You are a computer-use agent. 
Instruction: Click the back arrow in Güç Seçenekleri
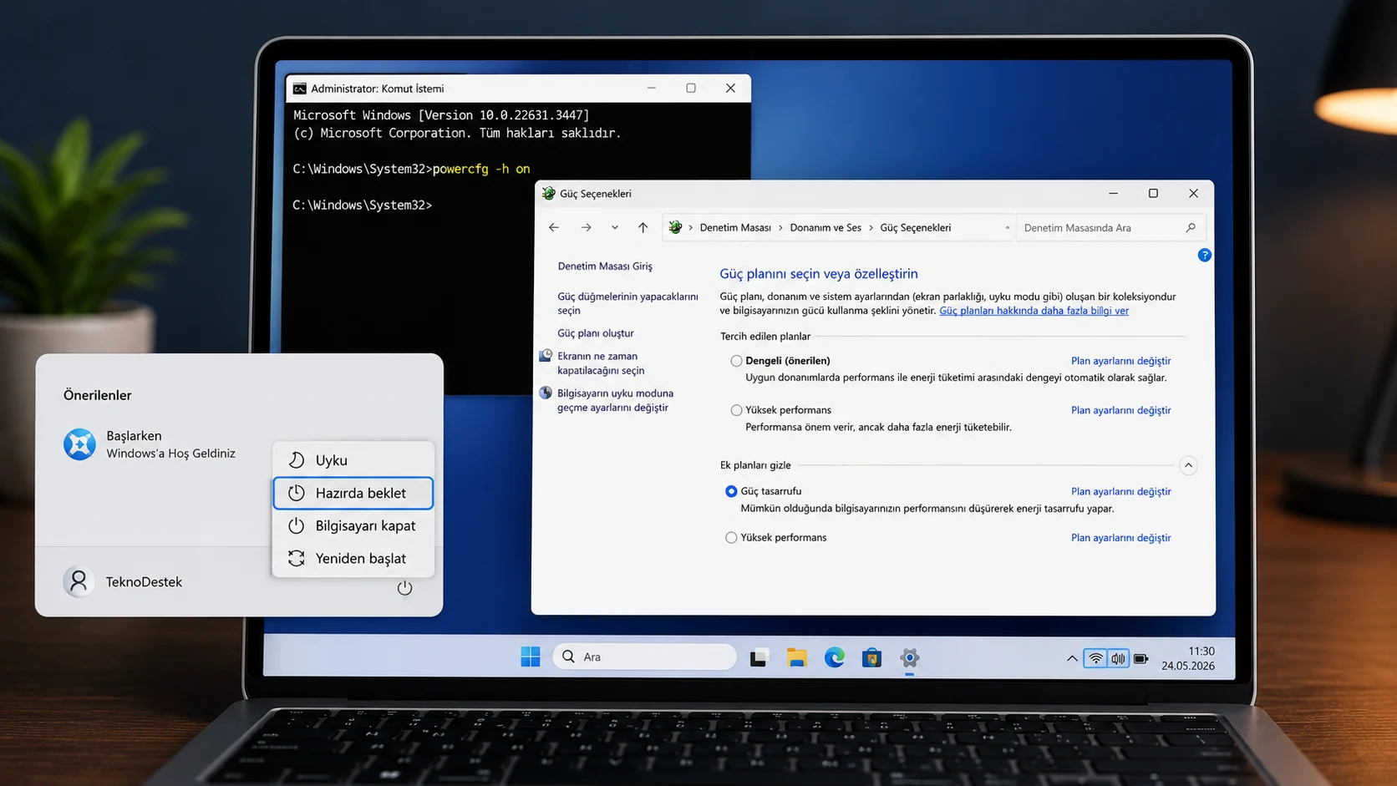tap(554, 227)
